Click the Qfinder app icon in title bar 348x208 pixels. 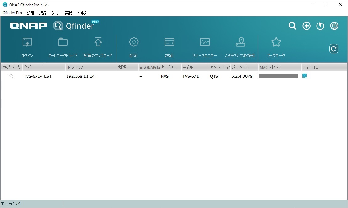[x=5, y=5]
